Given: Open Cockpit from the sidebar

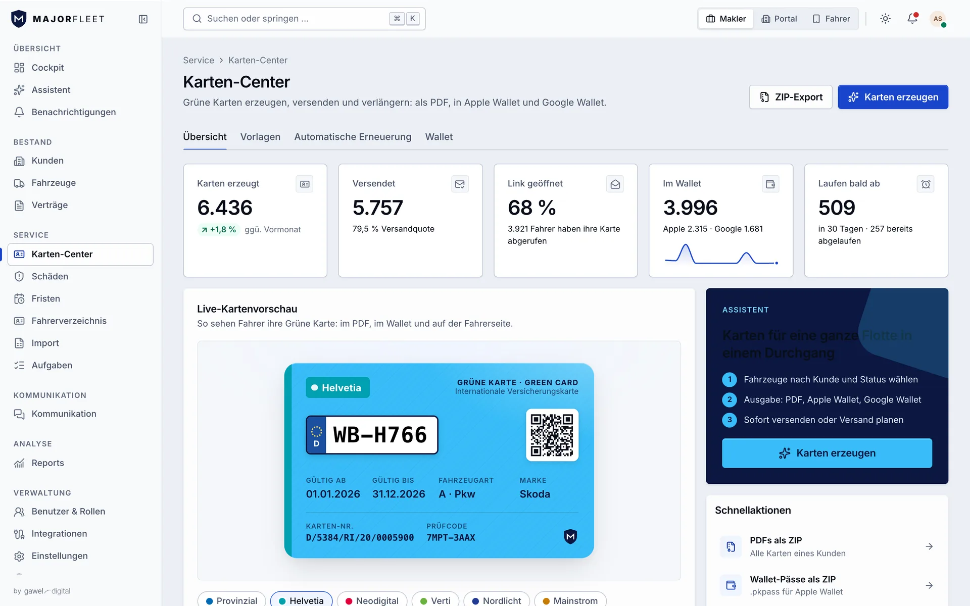Looking at the screenshot, I should pos(80,68).
